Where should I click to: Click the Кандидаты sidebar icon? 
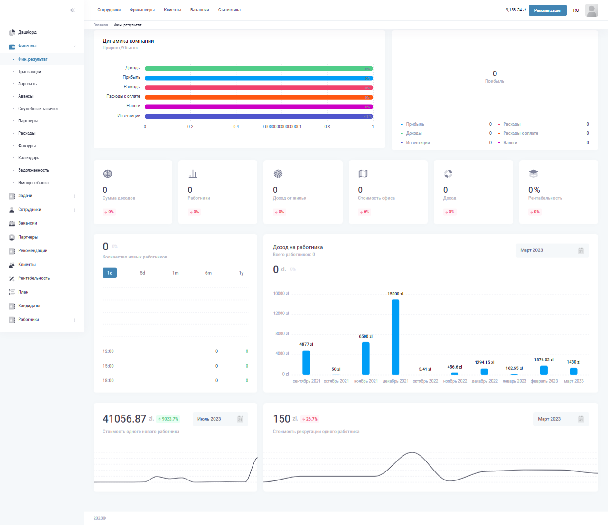(12, 306)
